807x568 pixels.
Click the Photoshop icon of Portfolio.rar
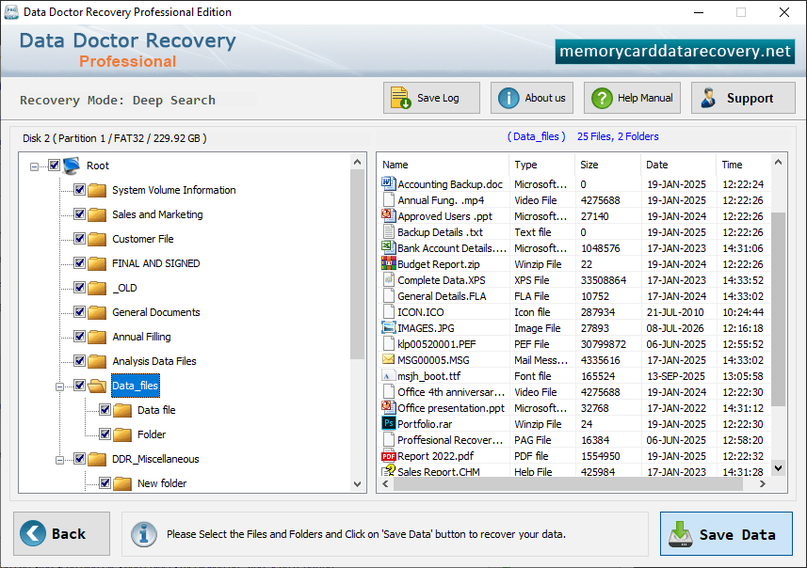pos(388,423)
